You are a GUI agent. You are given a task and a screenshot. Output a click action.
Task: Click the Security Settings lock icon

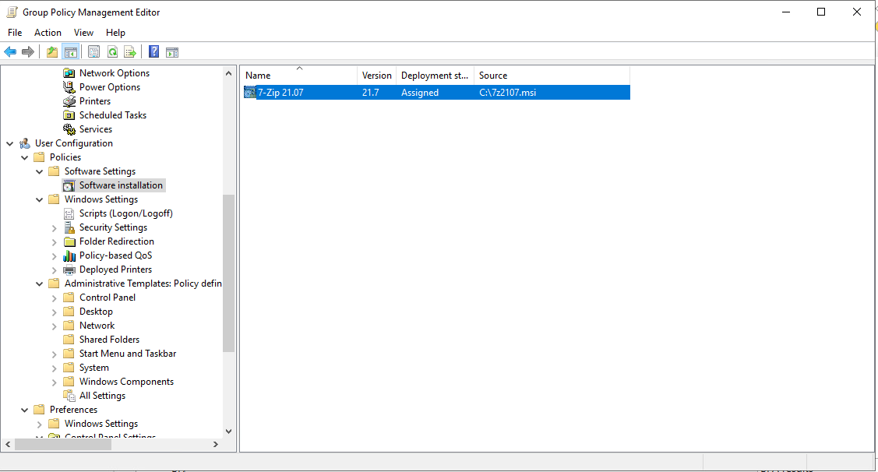[69, 227]
